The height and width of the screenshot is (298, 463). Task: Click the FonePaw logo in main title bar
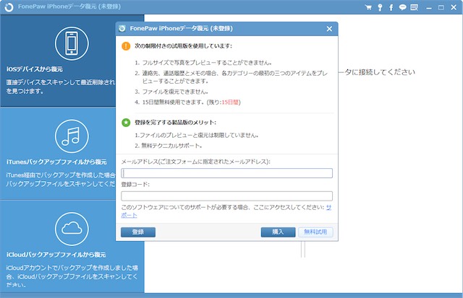tap(9, 7)
